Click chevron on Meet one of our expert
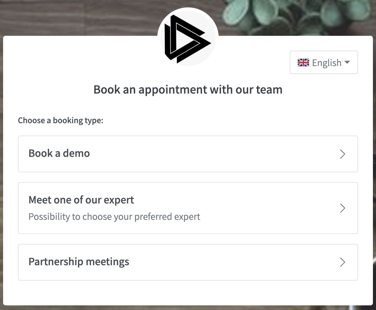The height and width of the screenshot is (310, 376). 342,208
